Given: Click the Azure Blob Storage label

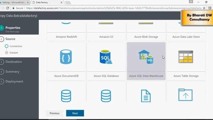Looking at the screenshot, I should click(146, 37).
